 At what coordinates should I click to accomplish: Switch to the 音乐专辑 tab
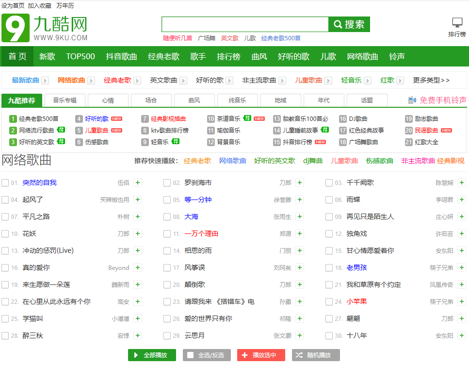[65, 100]
